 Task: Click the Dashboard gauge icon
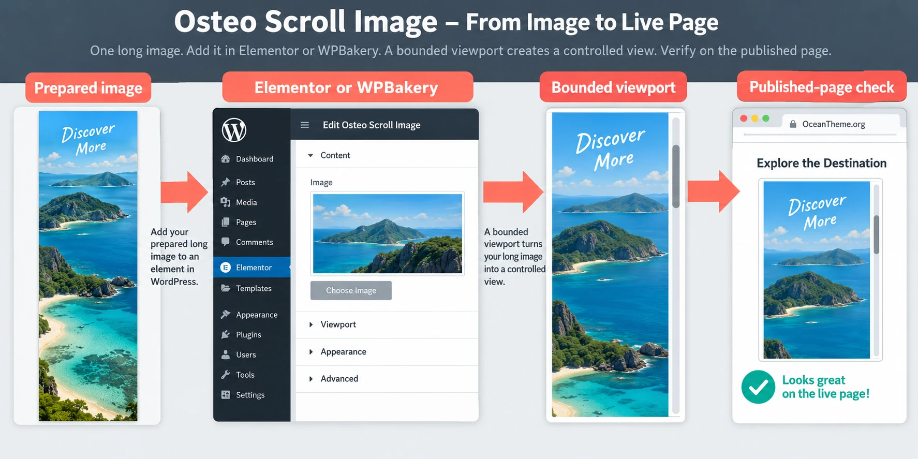pos(226,159)
